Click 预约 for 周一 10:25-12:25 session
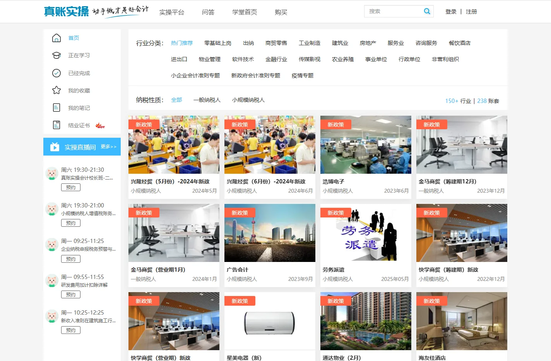This screenshot has height=361, width=551. 71,330
